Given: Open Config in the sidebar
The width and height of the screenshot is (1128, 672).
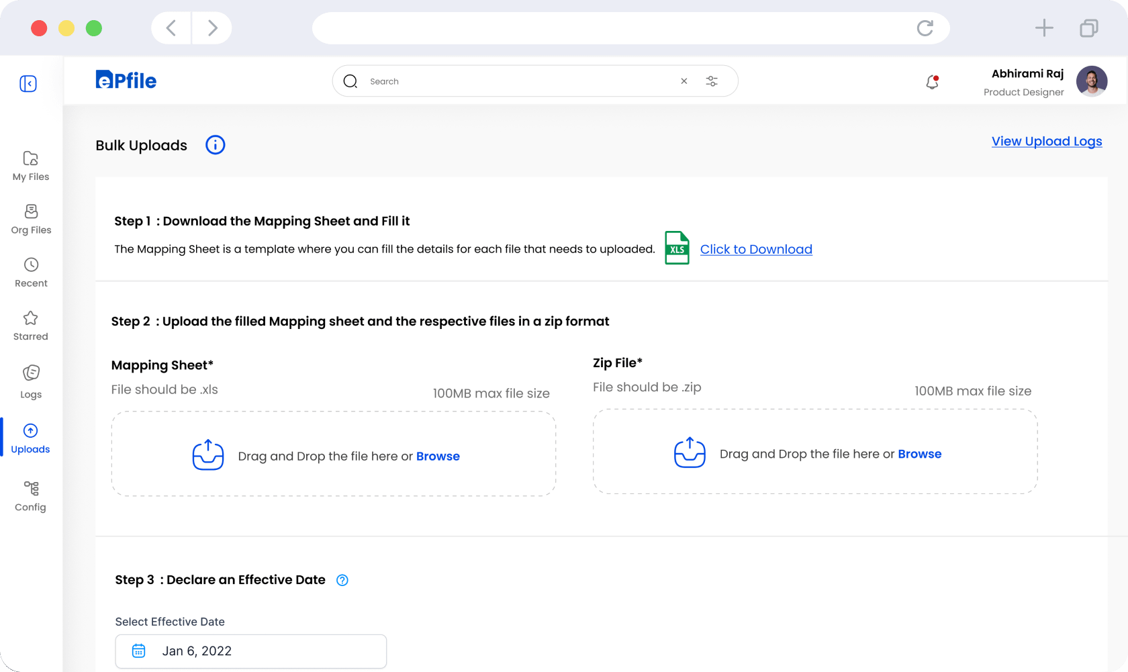Looking at the screenshot, I should [31, 496].
